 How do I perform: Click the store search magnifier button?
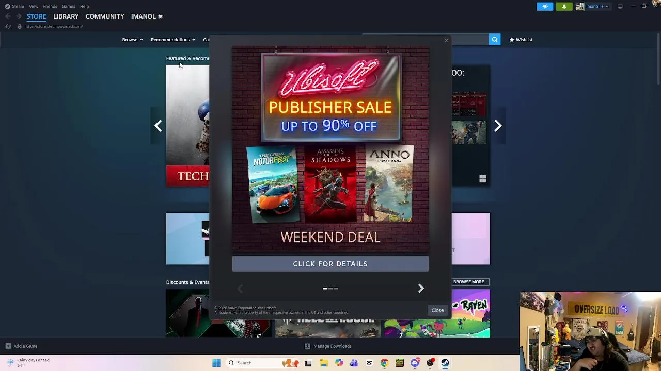(494, 40)
